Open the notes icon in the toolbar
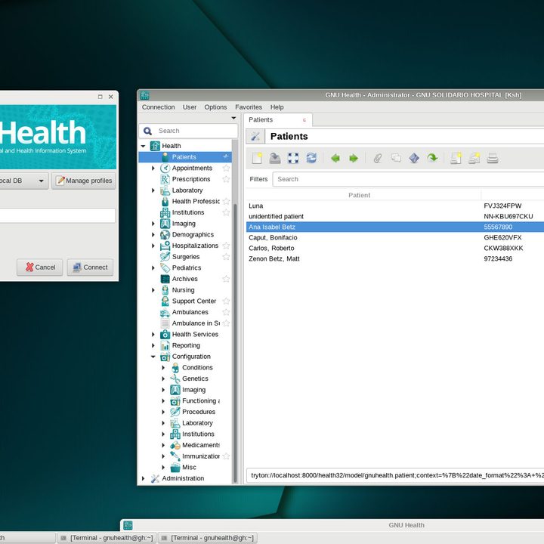 (x=396, y=158)
